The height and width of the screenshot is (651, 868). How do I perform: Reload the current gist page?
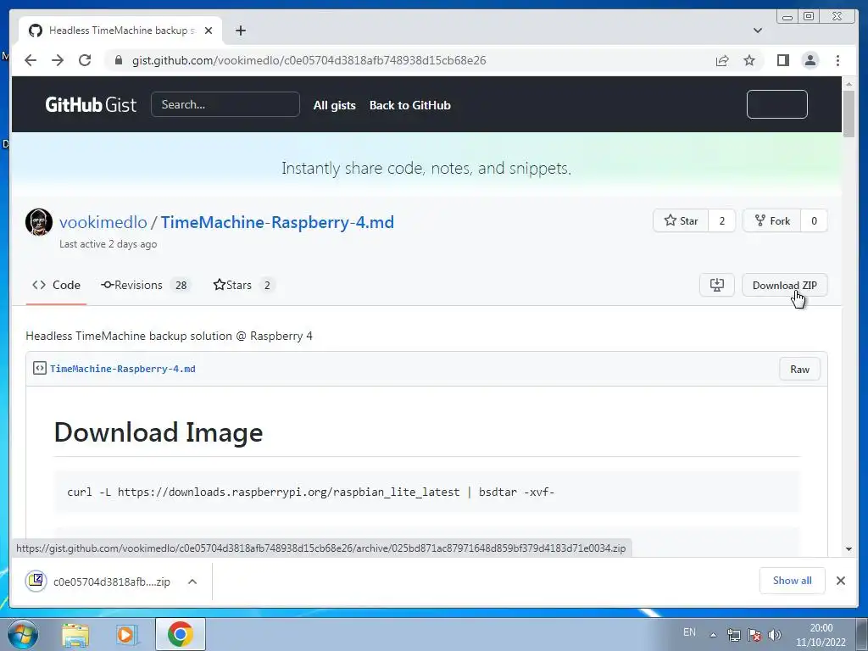[x=85, y=60]
